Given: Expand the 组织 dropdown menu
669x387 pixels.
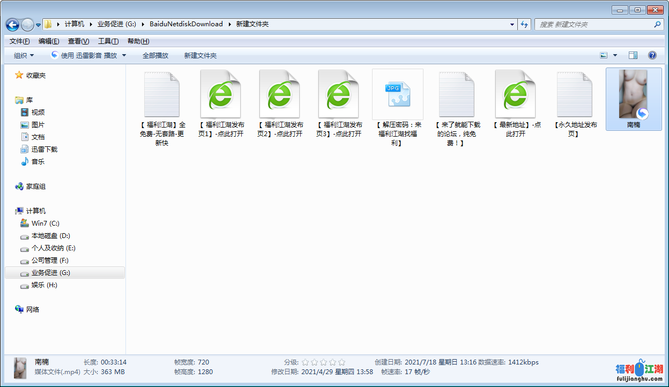Looking at the screenshot, I should point(24,55).
